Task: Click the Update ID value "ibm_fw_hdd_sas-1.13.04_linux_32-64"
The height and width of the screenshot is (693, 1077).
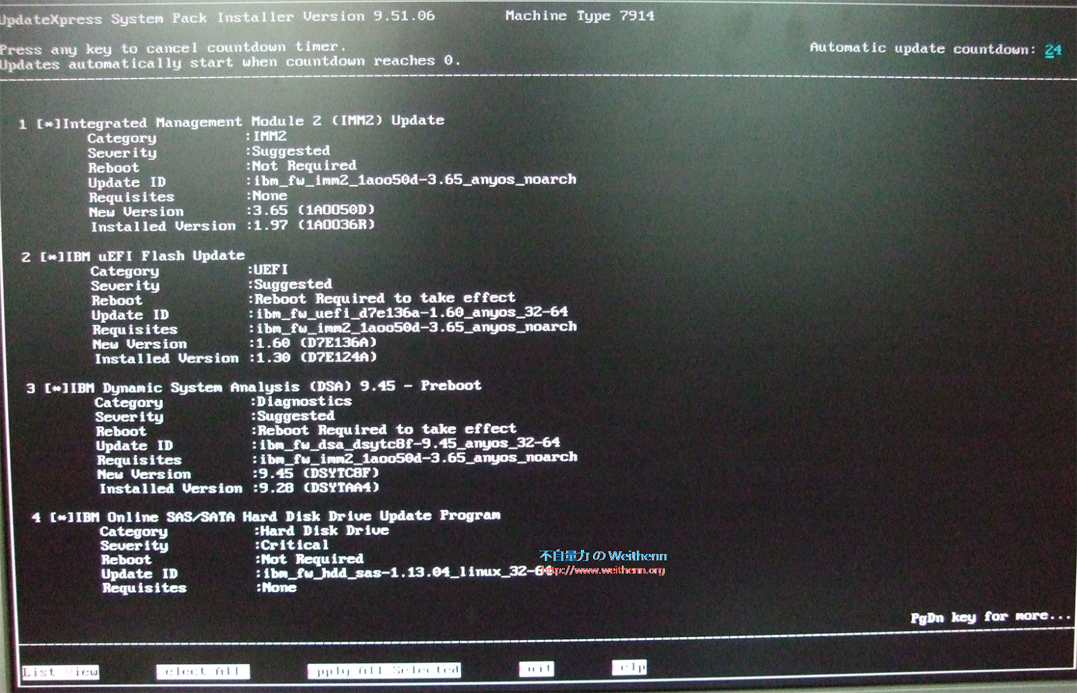Action: 408,573
